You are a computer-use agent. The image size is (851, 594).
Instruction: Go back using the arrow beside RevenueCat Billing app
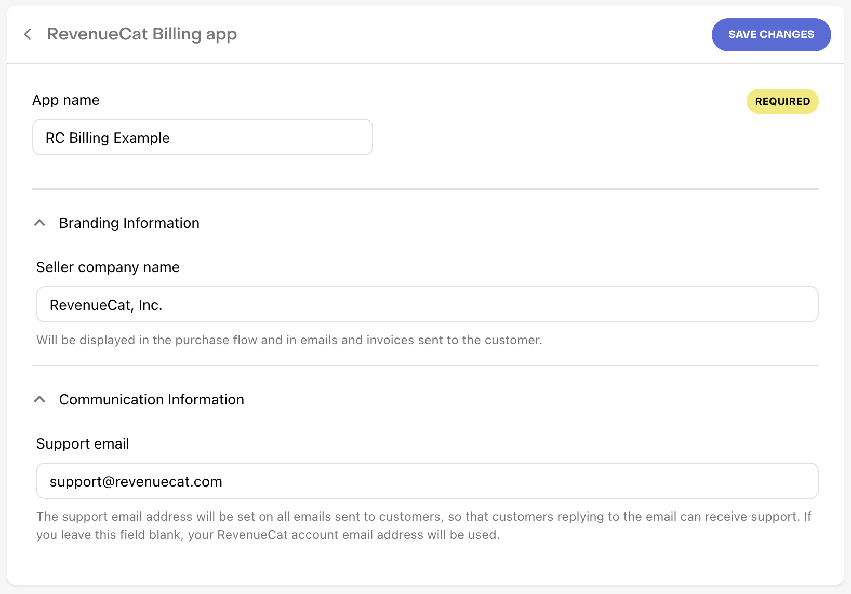[x=28, y=34]
